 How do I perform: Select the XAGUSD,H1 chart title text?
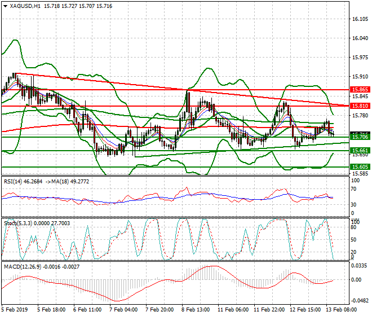(x=25, y=6)
